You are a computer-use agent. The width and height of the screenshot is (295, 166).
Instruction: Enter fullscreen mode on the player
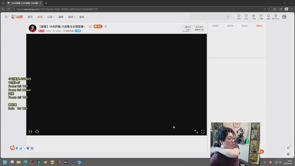click(203, 132)
